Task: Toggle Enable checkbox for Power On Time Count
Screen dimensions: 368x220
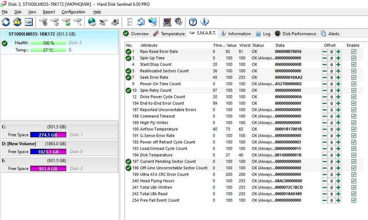Action: 354,84
